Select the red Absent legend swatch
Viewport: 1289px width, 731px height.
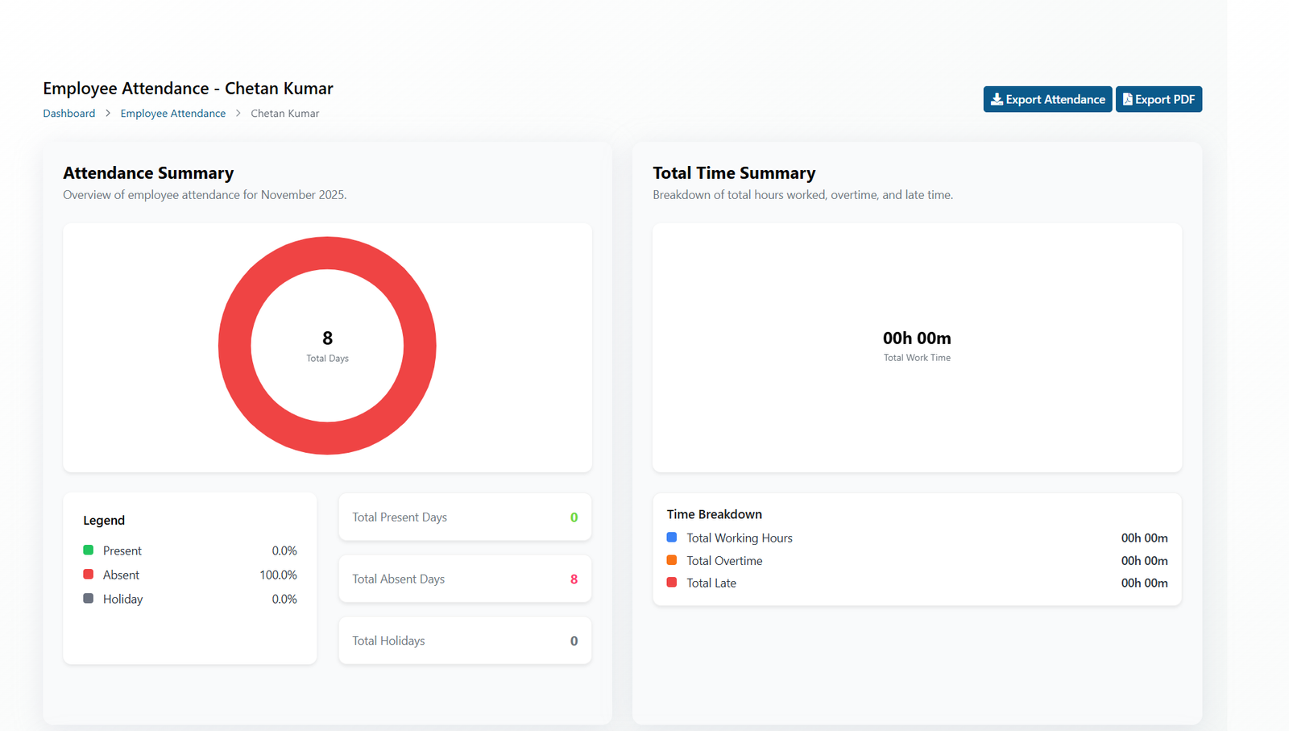89,575
